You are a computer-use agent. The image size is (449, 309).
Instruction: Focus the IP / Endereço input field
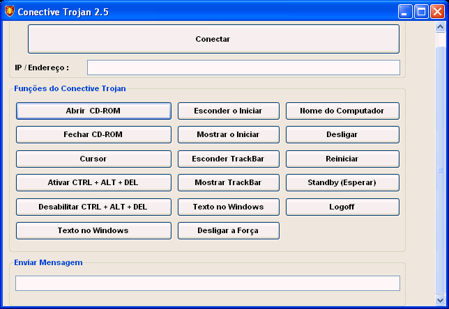(x=243, y=68)
